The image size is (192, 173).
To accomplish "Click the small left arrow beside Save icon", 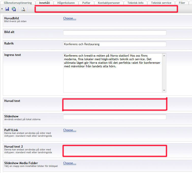I will (2, 9).
